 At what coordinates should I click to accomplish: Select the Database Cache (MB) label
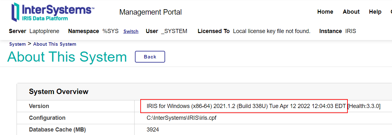(x=57, y=130)
